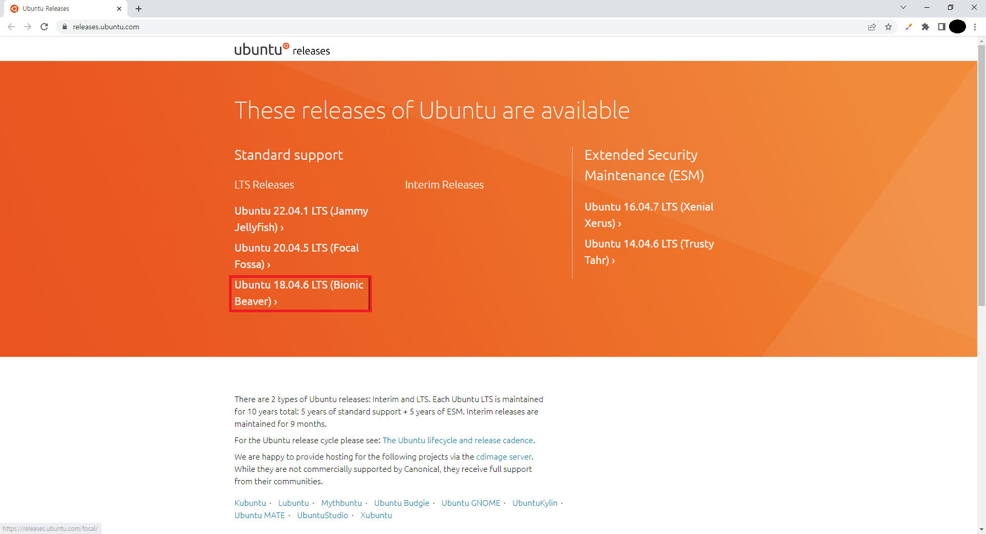Image resolution: width=986 pixels, height=534 pixels.
Task: Click the page vertical scrollbar thumb
Action: click(x=981, y=176)
